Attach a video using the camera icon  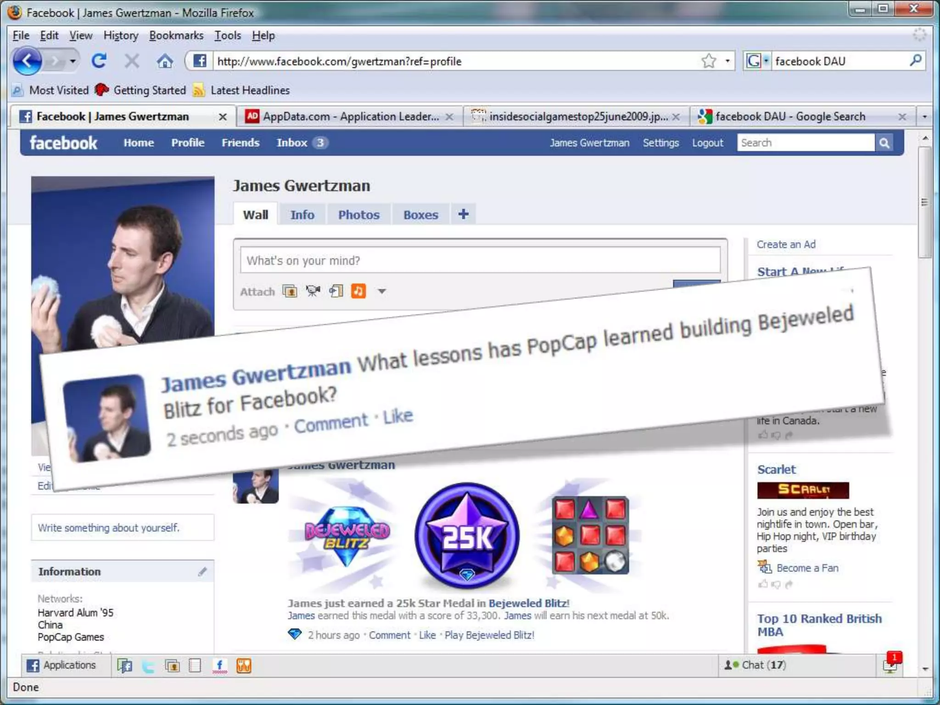coord(313,291)
